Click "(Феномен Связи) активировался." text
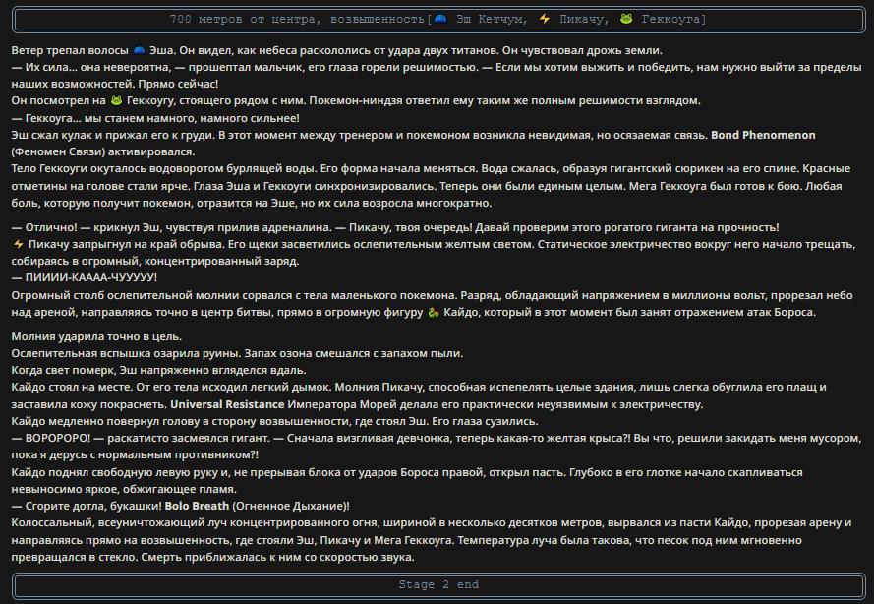874x604 pixels. pos(103,151)
